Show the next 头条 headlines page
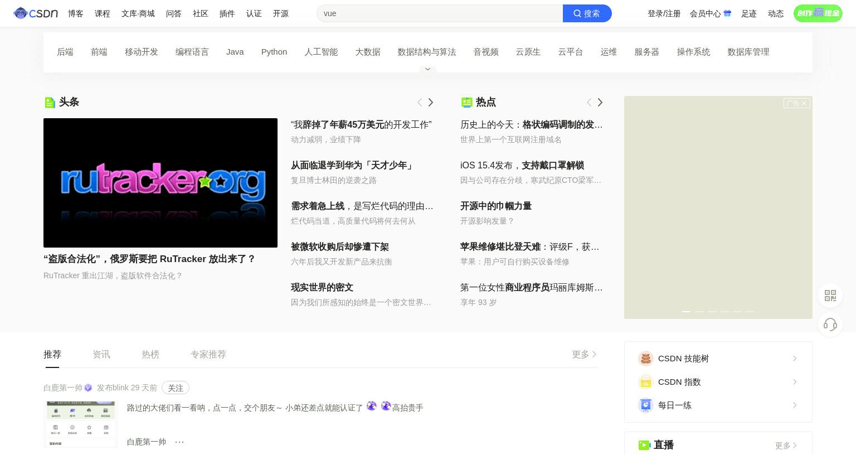The image size is (856, 455). (431, 102)
